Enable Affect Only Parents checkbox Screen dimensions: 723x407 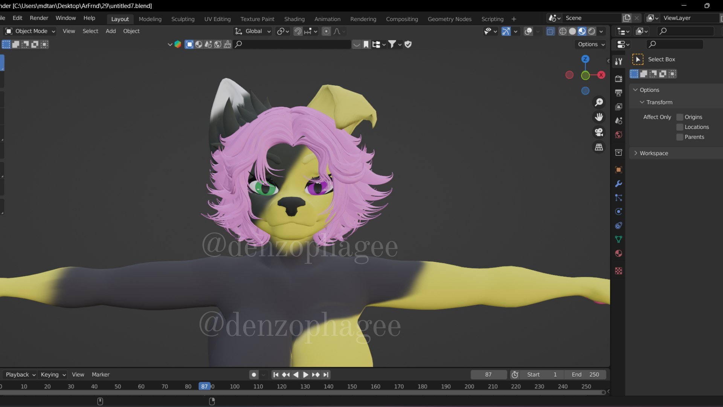680,137
